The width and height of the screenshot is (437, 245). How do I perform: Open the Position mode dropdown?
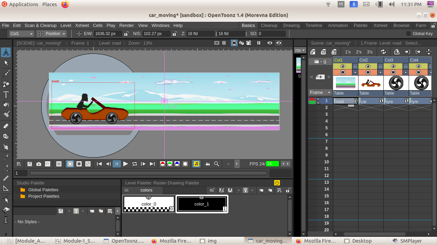[52, 33]
